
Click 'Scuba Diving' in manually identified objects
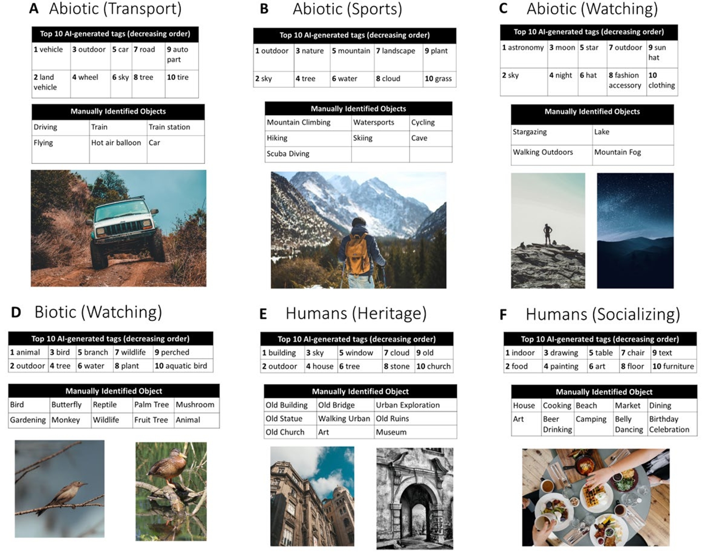(288, 154)
